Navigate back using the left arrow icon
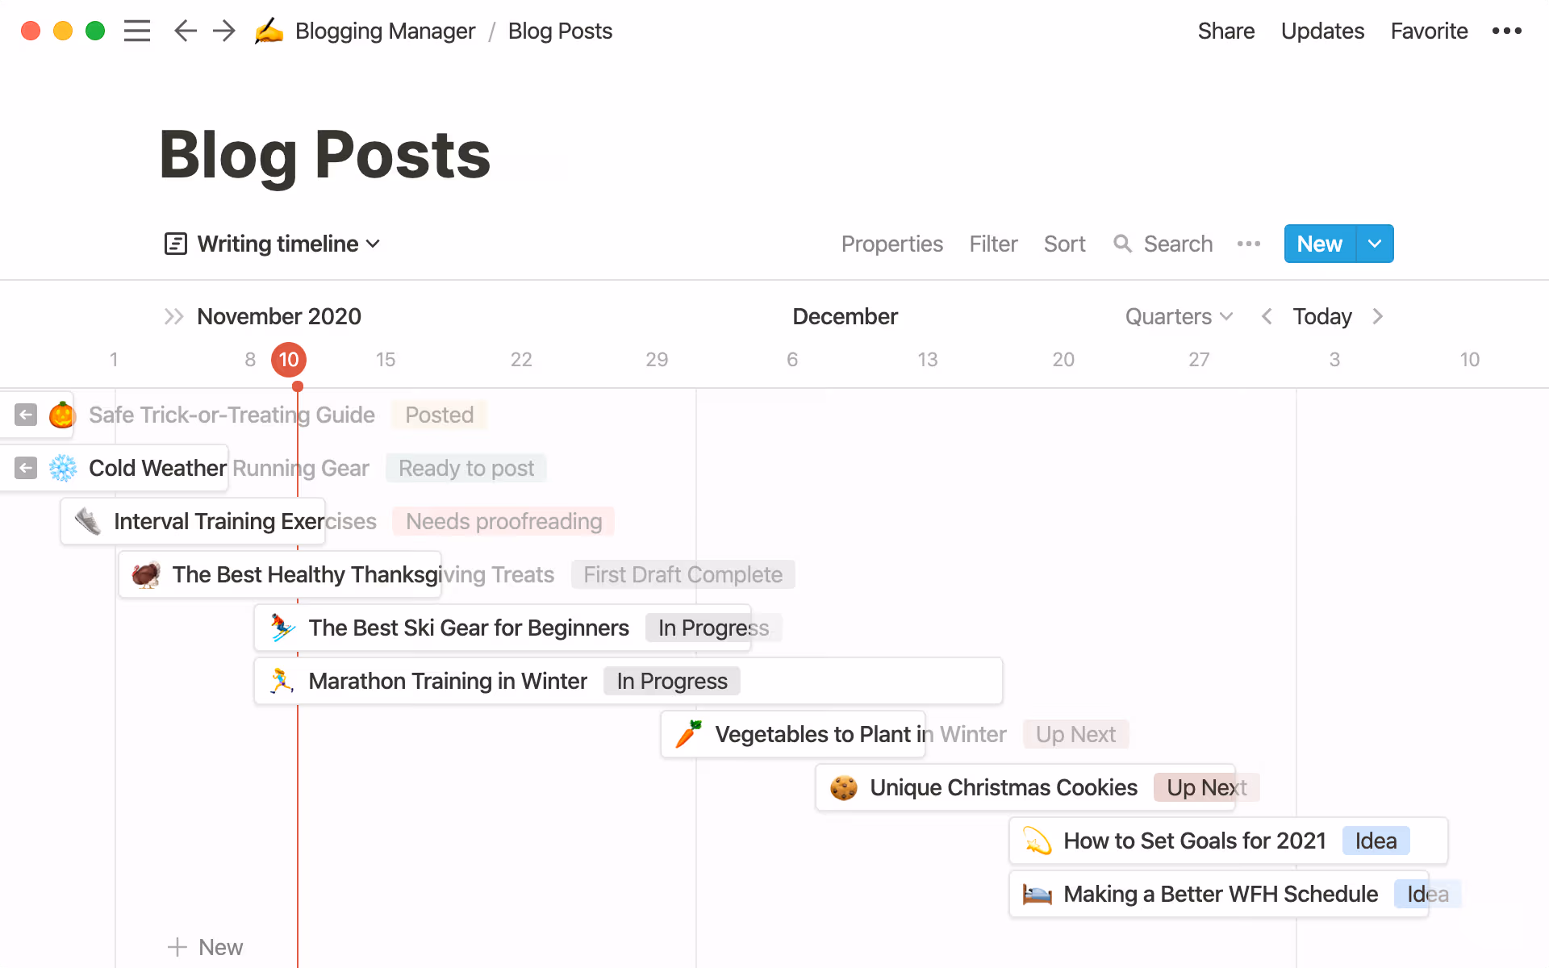Screen dimensions: 1549x968 185,31
